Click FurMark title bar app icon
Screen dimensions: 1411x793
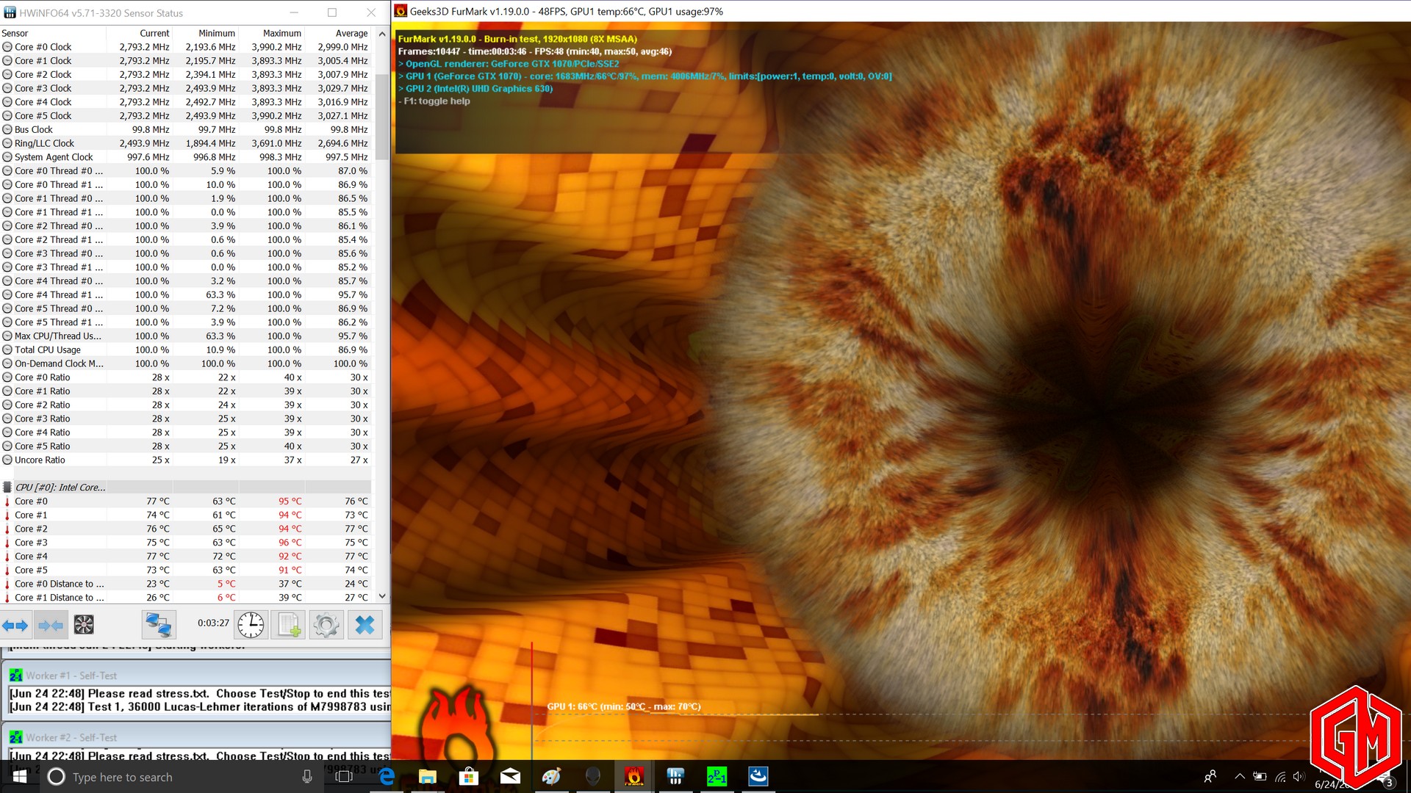click(x=401, y=11)
